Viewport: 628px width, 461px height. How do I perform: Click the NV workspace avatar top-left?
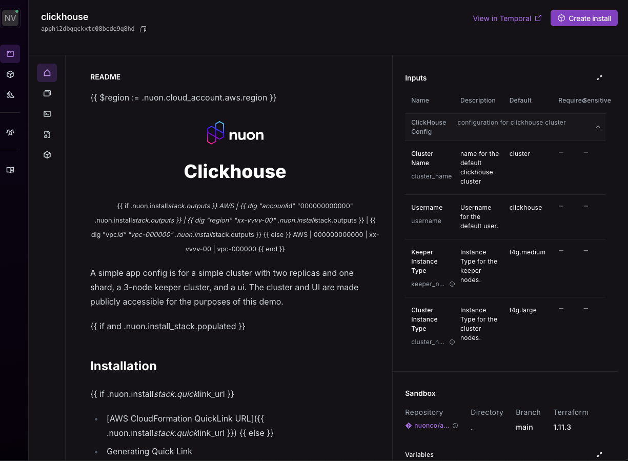10,17
